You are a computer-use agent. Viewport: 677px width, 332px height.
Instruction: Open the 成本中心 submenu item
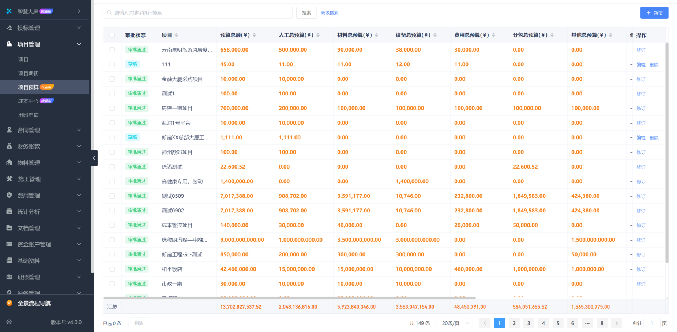tap(28, 101)
